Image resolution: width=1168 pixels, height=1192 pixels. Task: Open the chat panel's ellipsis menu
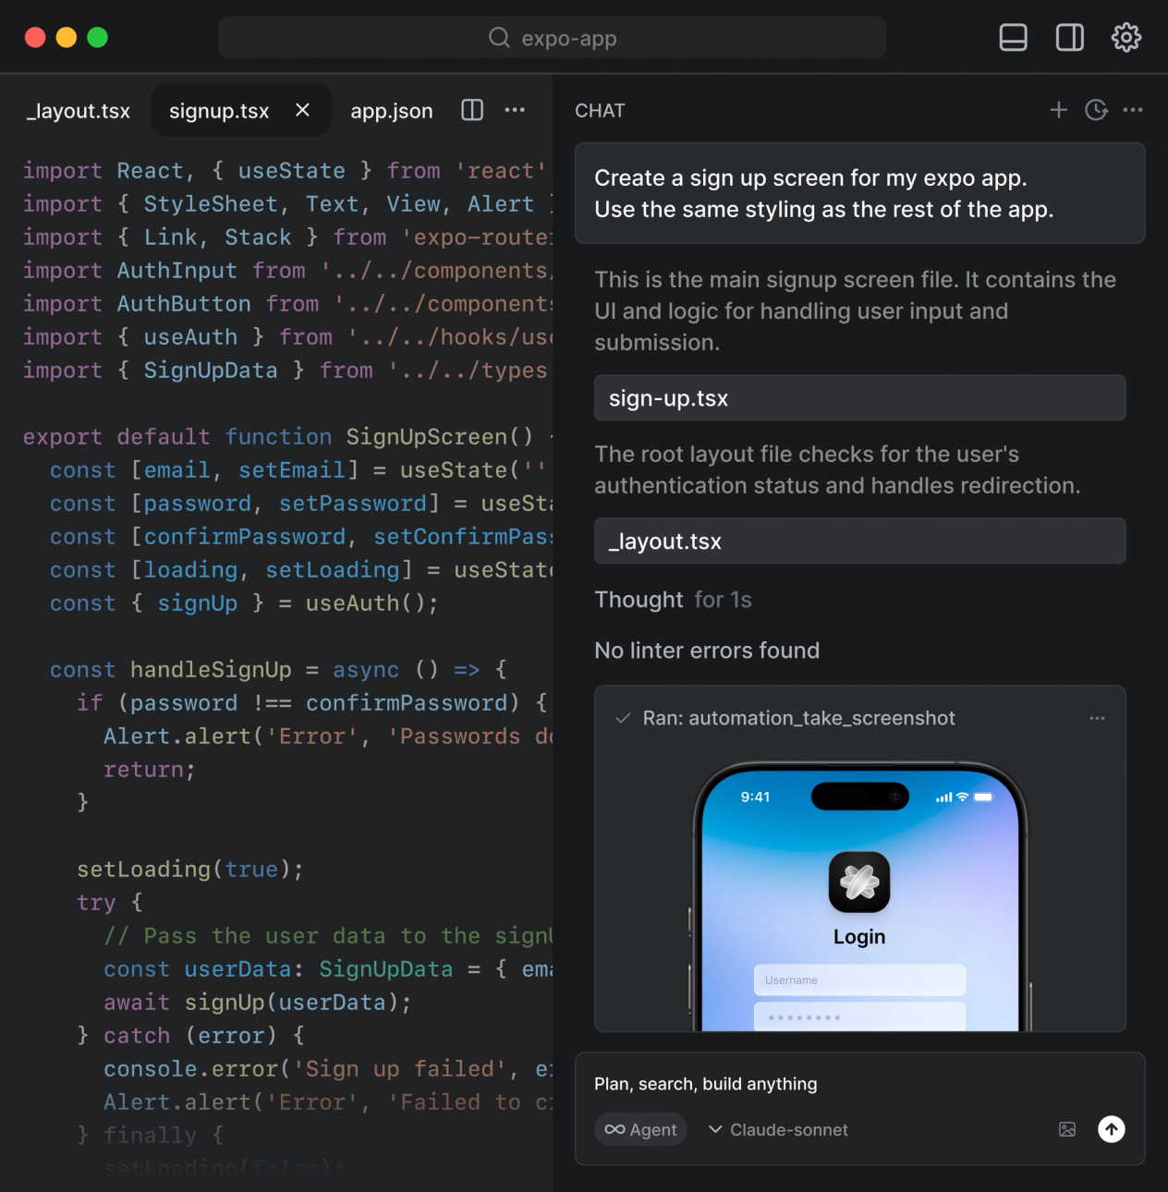point(1133,109)
